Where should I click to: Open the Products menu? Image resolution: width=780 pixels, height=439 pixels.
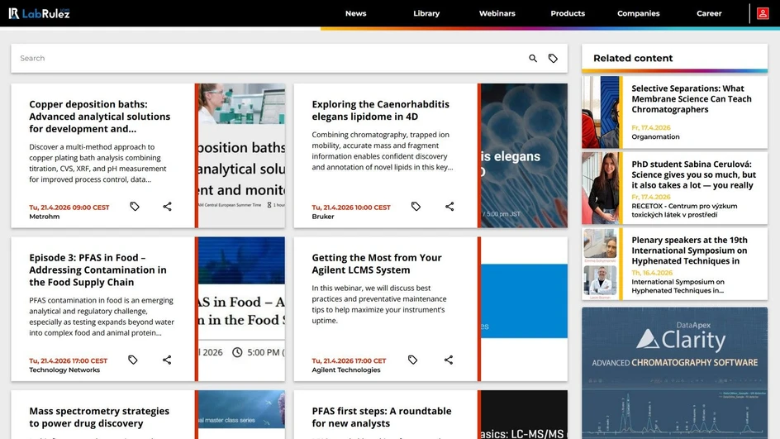coord(568,13)
